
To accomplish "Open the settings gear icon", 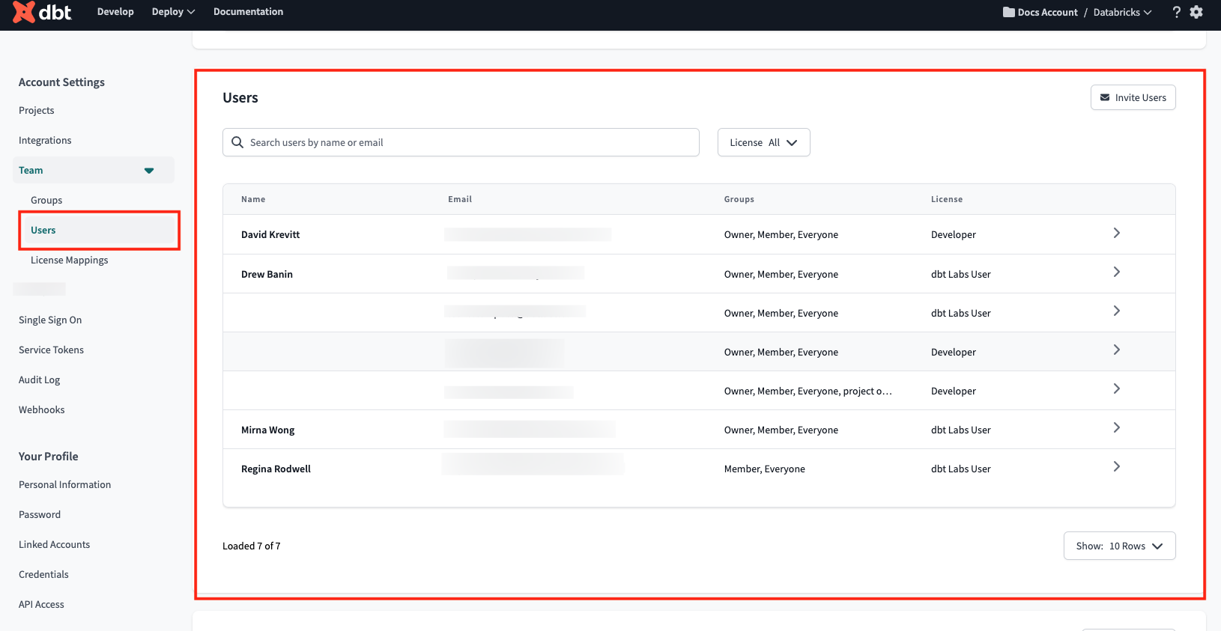I will 1196,12.
